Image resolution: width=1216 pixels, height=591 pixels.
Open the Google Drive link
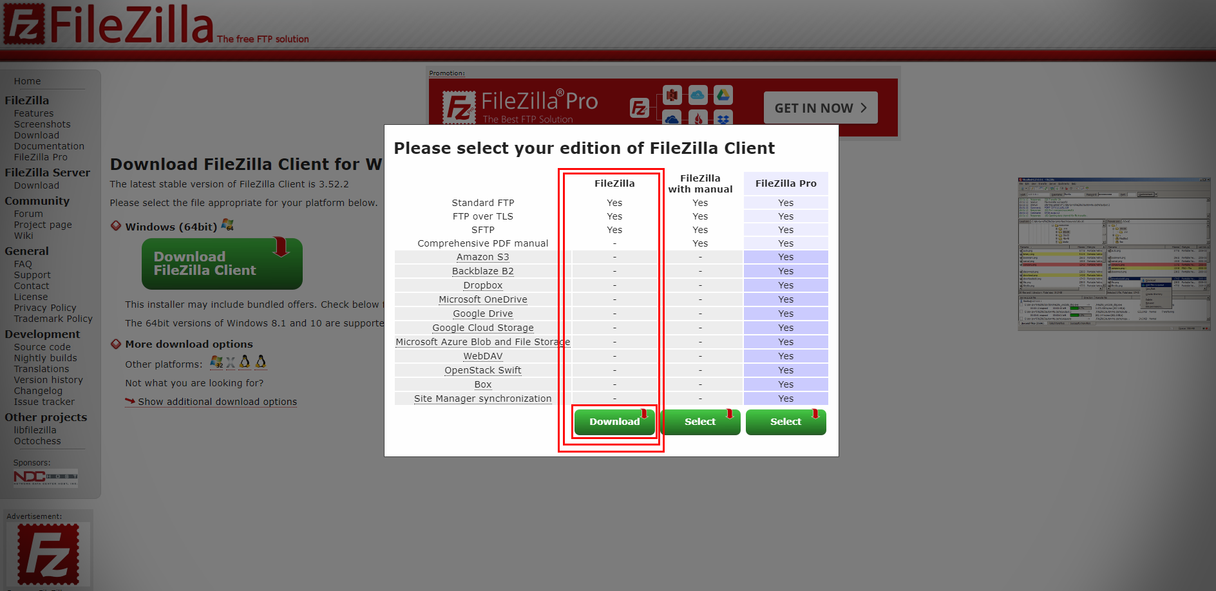coord(482,314)
